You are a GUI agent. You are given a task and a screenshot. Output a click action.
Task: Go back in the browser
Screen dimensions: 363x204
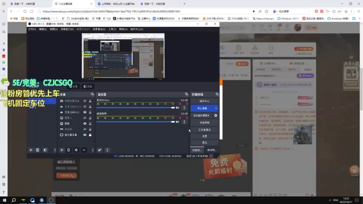click(11, 11)
